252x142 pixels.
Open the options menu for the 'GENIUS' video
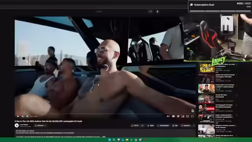pyautogui.click(x=237, y=105)
